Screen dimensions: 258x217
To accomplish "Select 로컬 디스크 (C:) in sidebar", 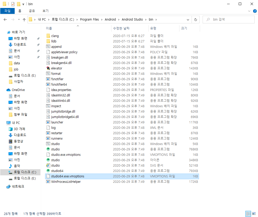I will click(x=20, y=172).
